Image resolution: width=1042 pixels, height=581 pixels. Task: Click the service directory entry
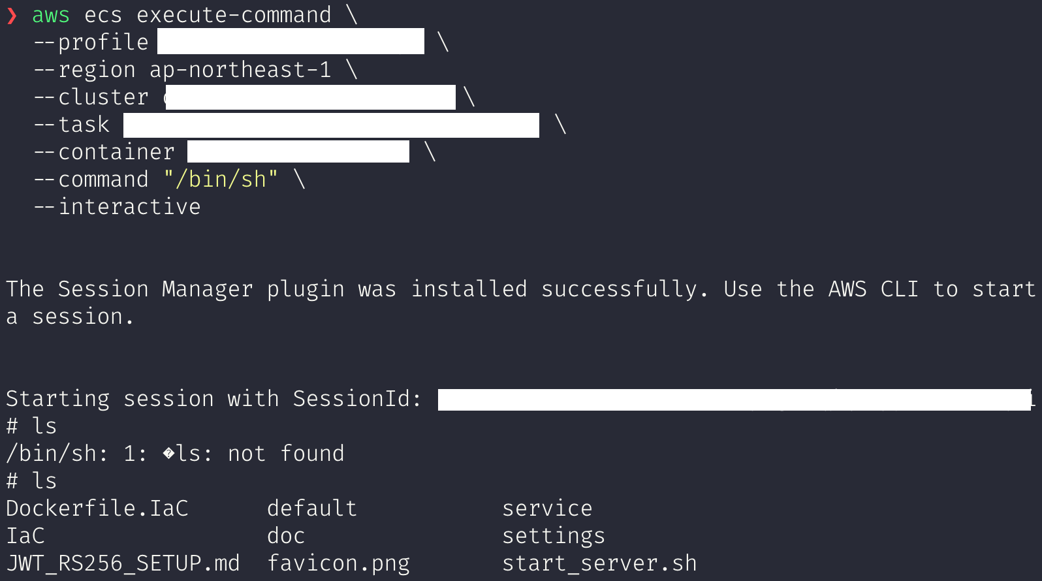547,508
